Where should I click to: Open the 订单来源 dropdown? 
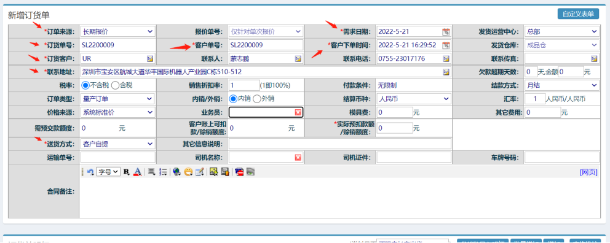(117, 31)
